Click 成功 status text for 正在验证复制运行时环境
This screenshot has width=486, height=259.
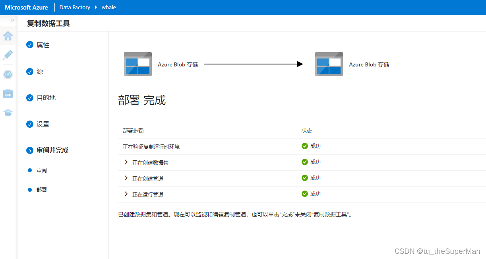(x=316, y=146)
